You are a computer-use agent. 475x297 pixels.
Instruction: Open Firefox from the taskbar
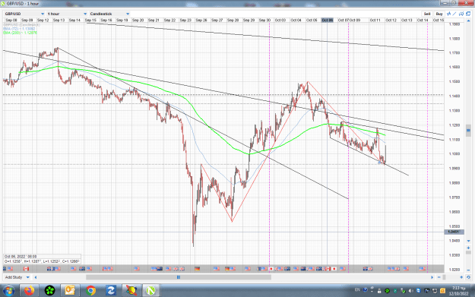(30, 291)
